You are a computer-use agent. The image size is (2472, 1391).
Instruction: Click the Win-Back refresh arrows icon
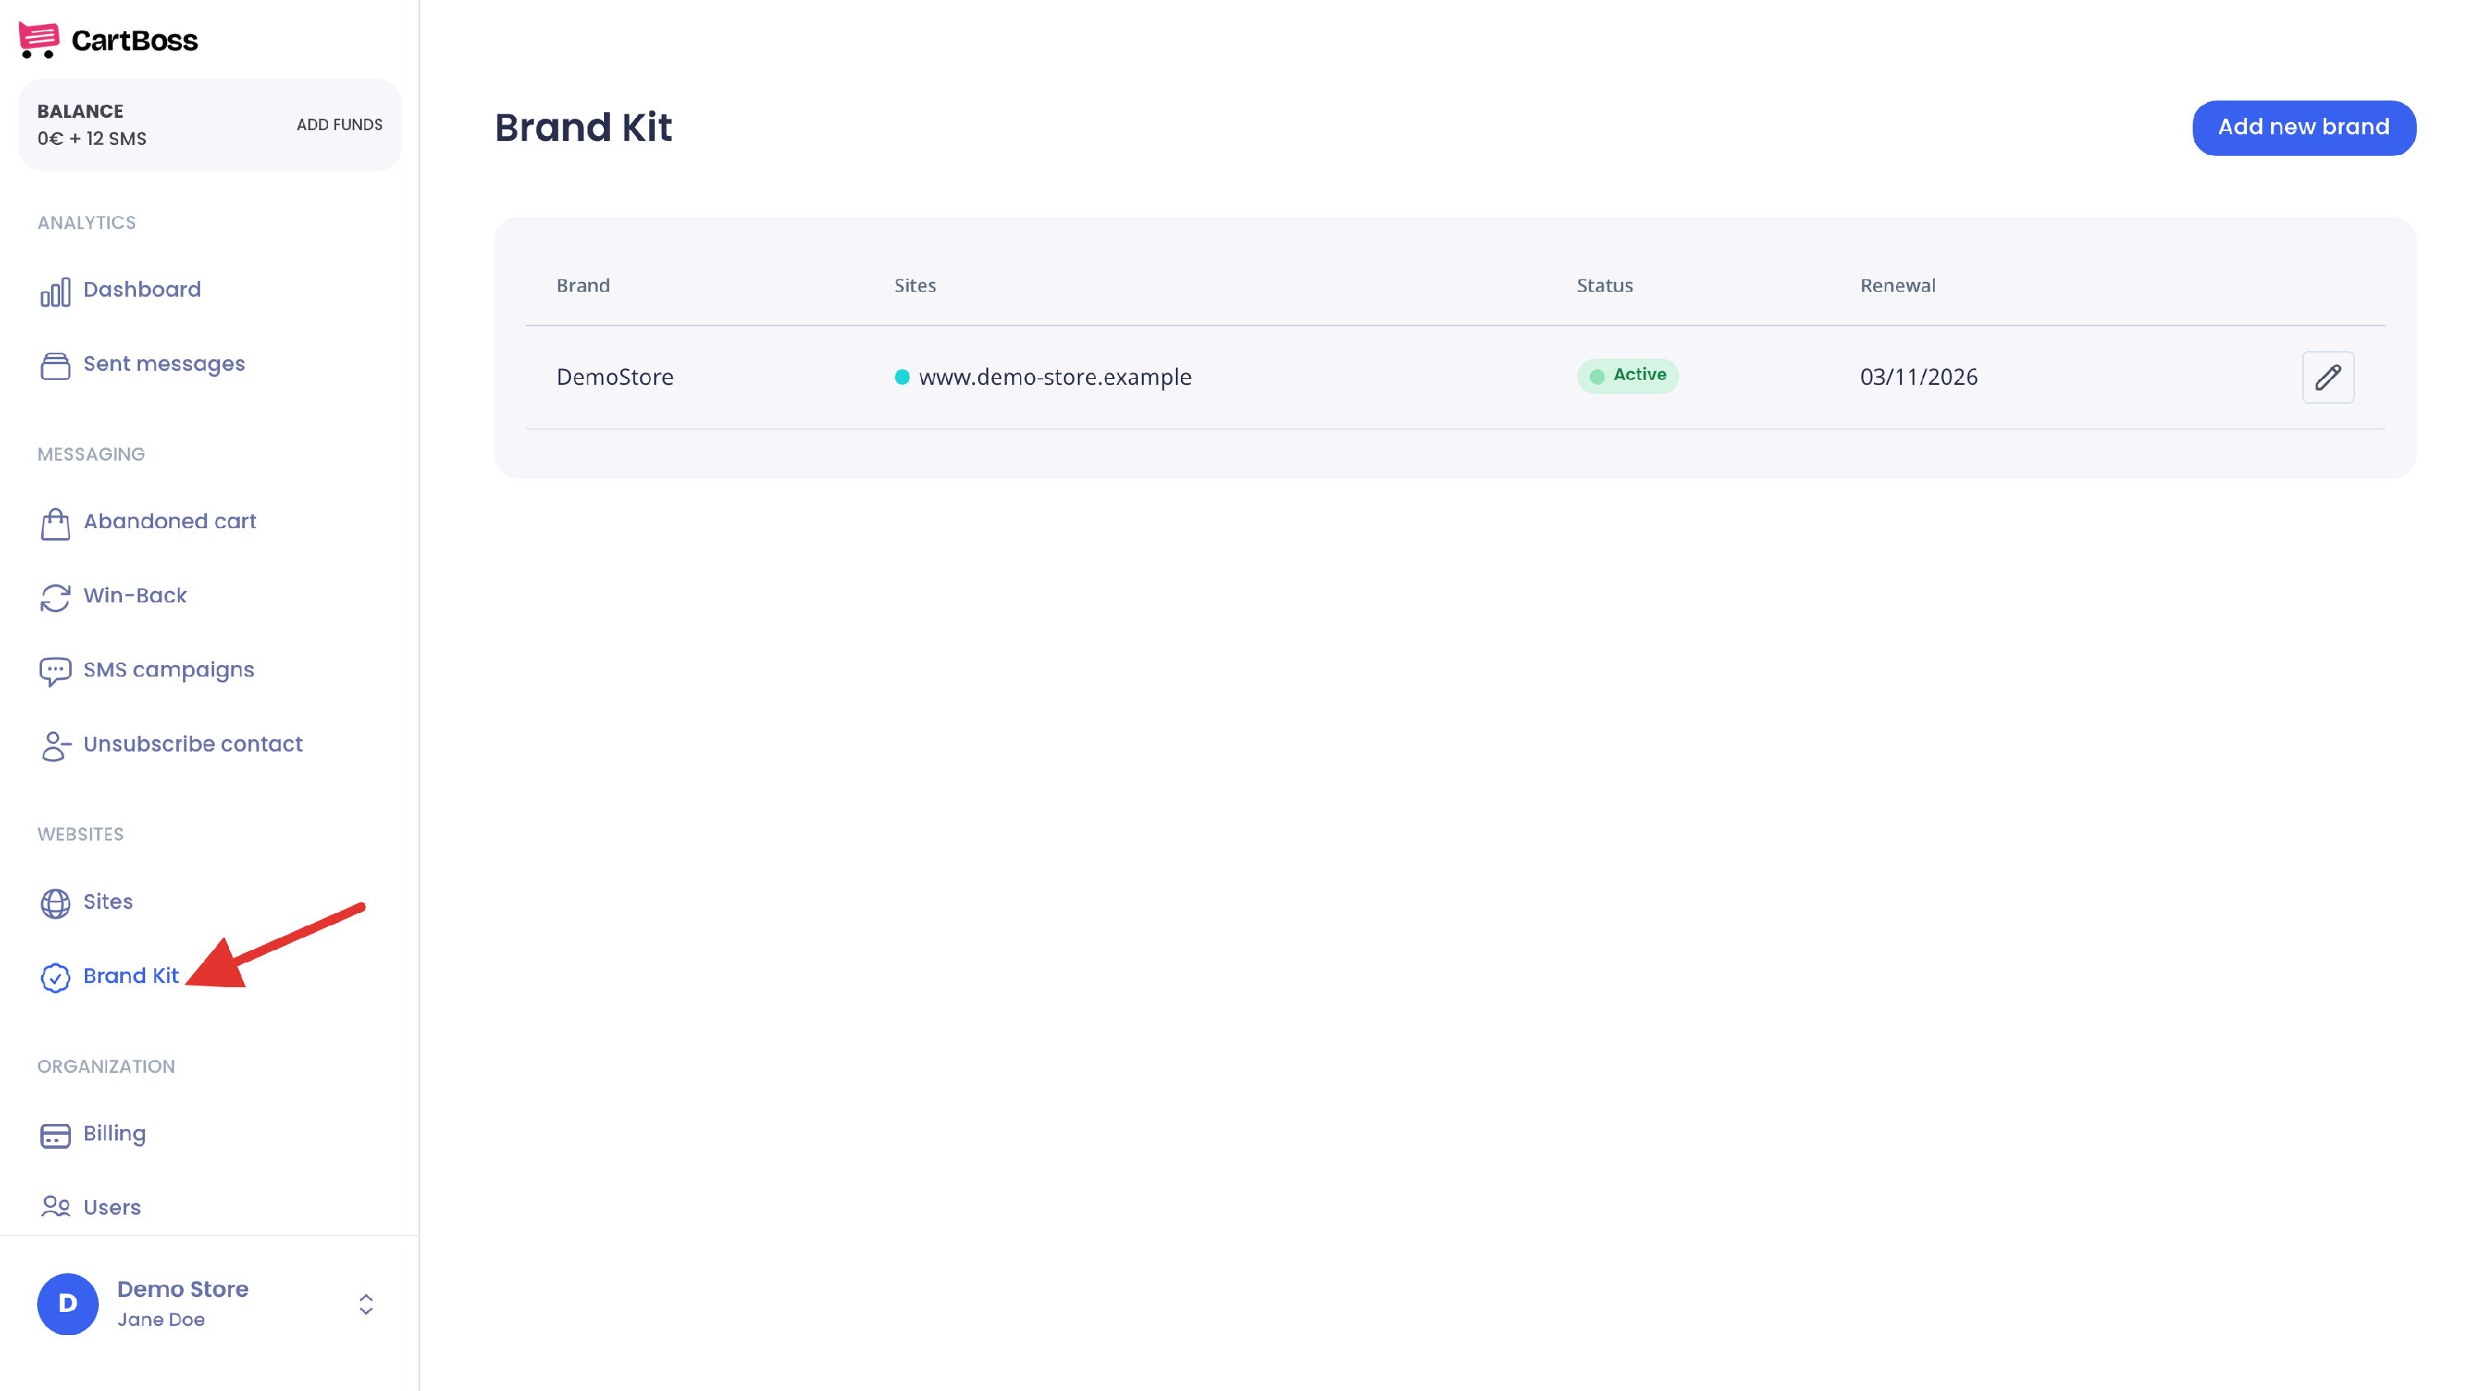[54, 598]
